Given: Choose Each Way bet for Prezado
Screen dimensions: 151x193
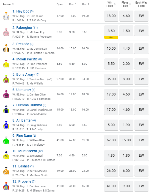Looking at the screenshot, I should click(x=141, y=48).
